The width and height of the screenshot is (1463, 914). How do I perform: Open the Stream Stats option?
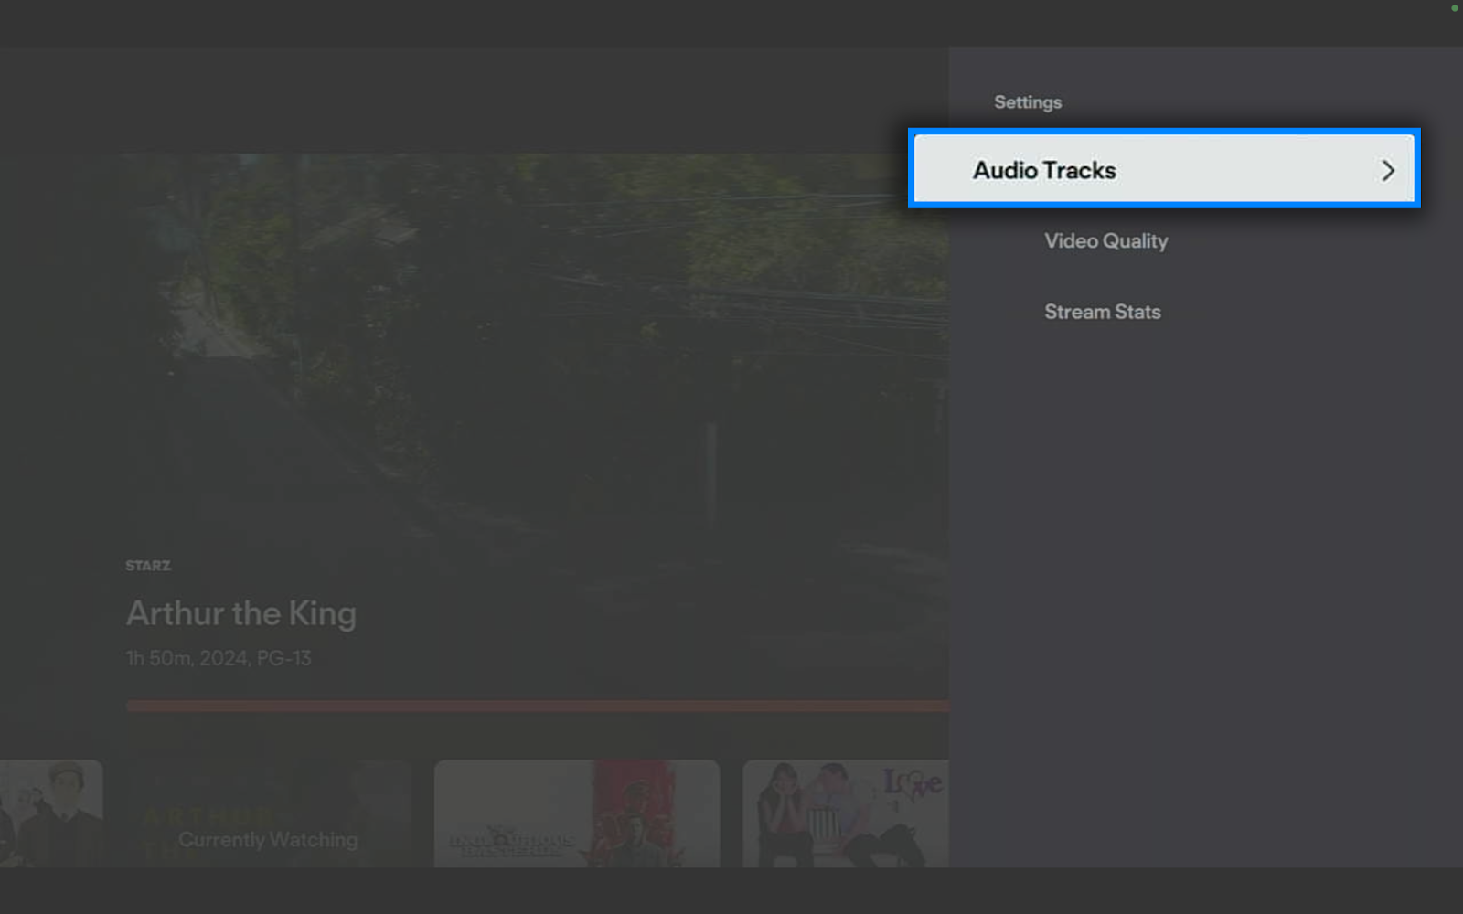[1102, 312]
